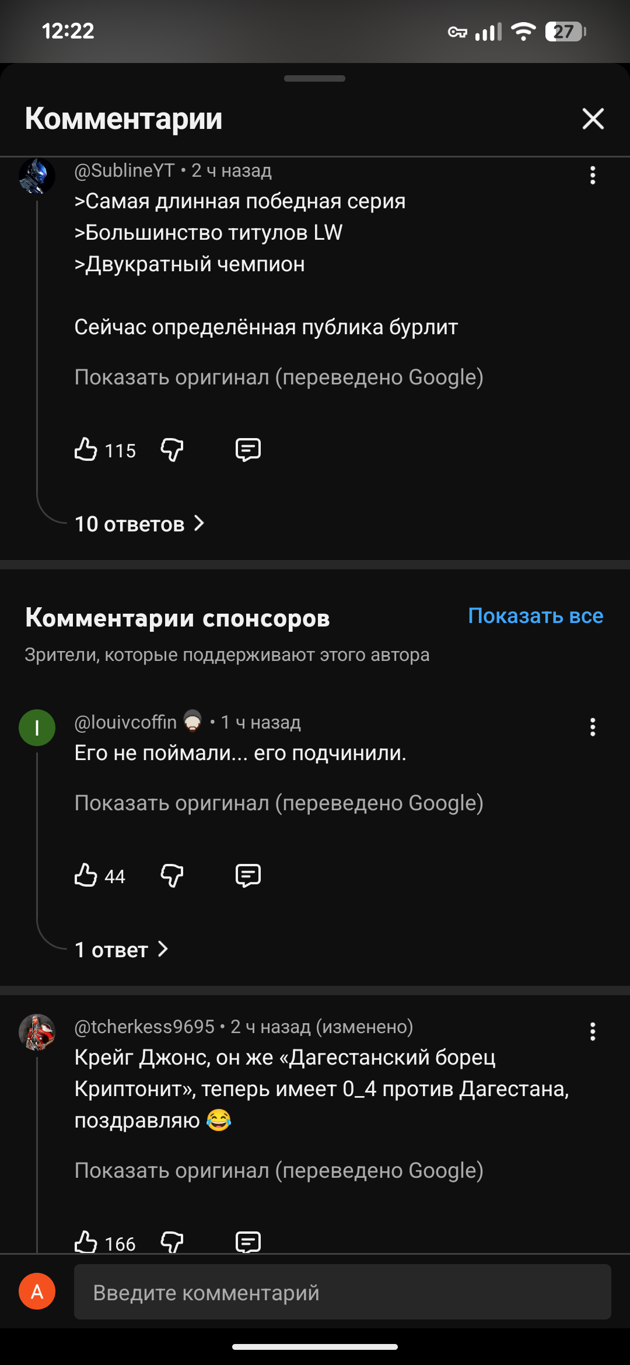
Task: Tap the comments sheet drag handle
Action: pyautogui.click(x=315, y=79)
